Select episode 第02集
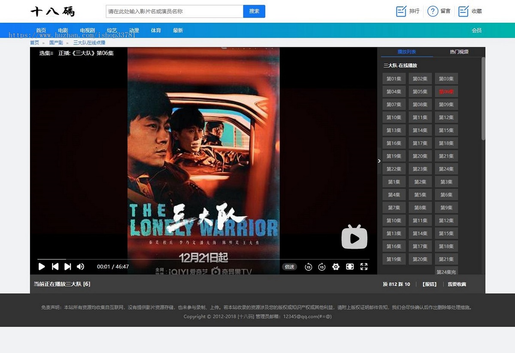Screen dimensions: 515x353 point(420,78)
